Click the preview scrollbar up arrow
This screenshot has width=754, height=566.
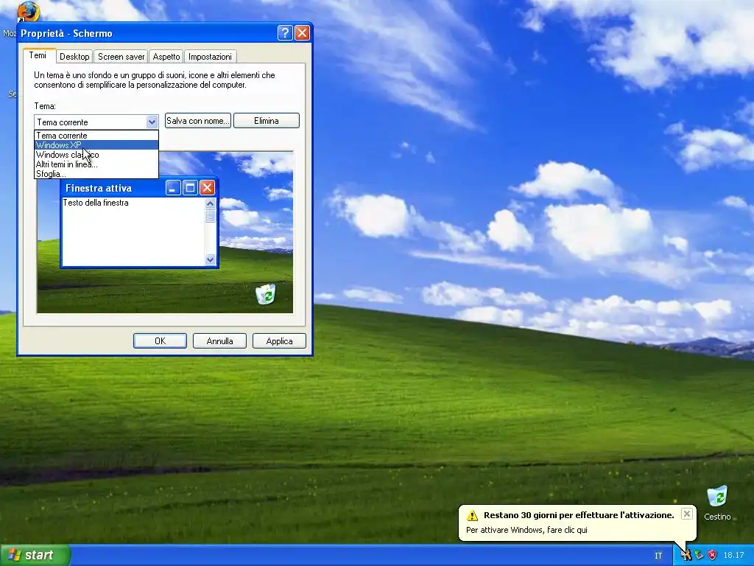(x=210, y=203)
